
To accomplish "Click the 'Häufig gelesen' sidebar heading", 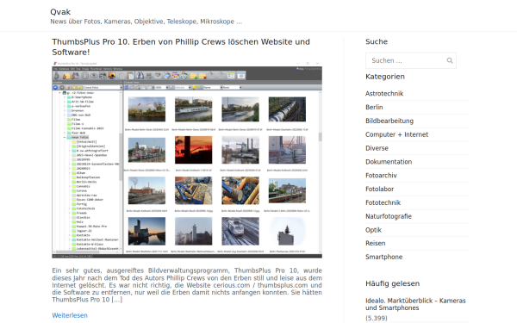I will point(392,283).
